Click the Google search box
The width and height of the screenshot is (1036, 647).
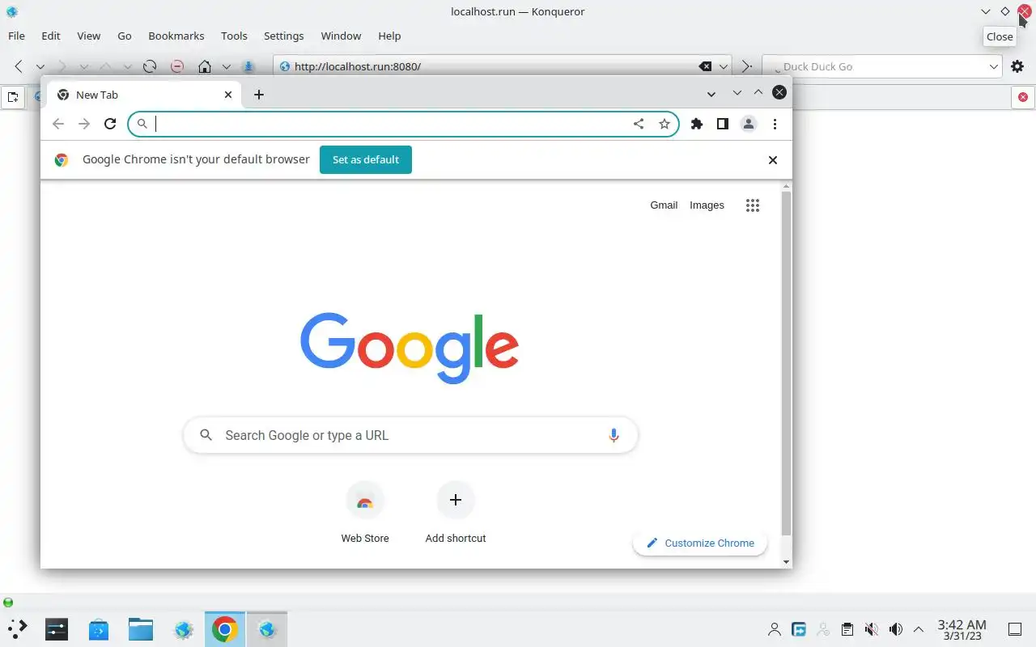pyautogui.click(x=410, y=435)
